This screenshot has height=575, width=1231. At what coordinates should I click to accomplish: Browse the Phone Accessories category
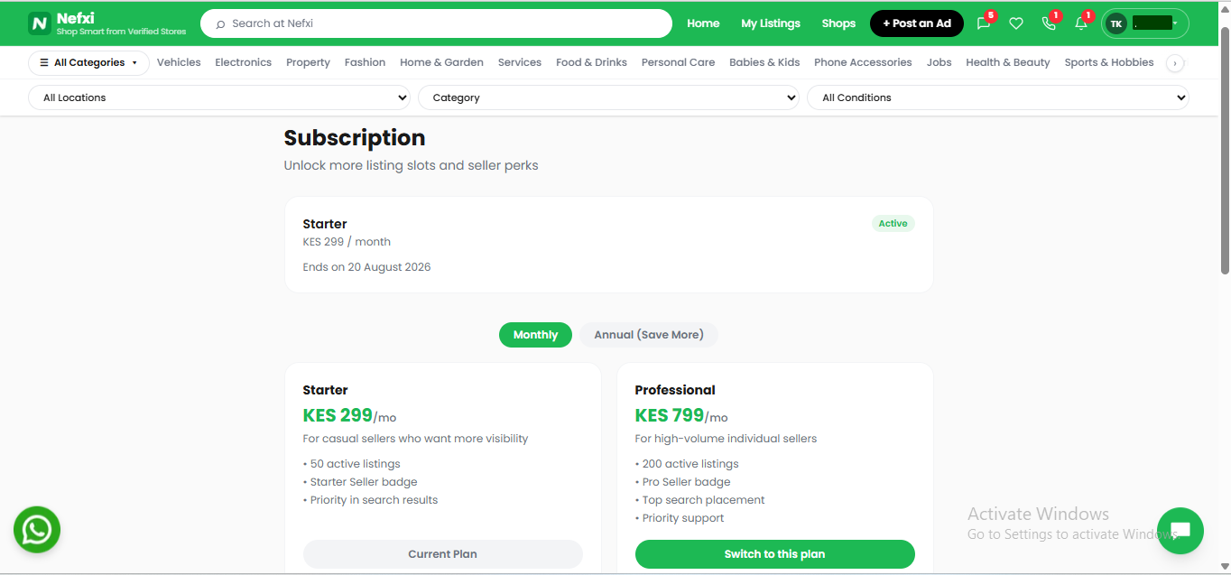tap(863, 62)
